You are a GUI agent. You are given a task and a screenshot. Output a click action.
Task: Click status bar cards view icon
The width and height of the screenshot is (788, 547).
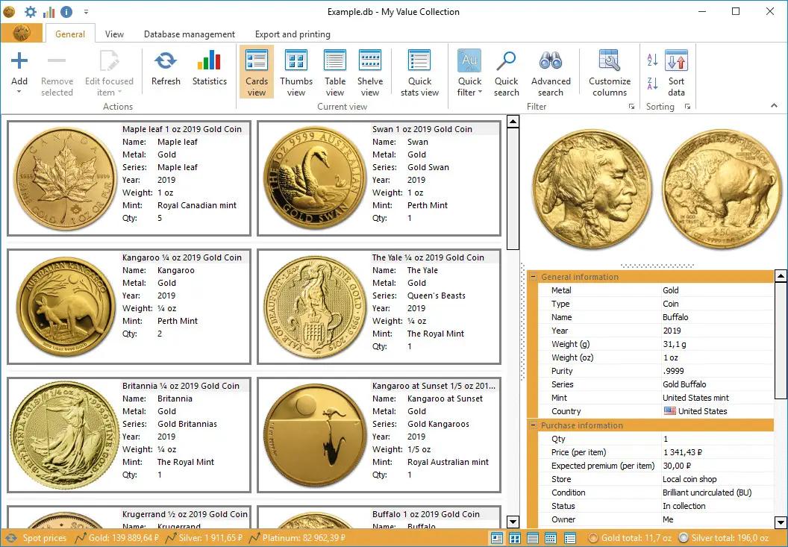(496, 539)
